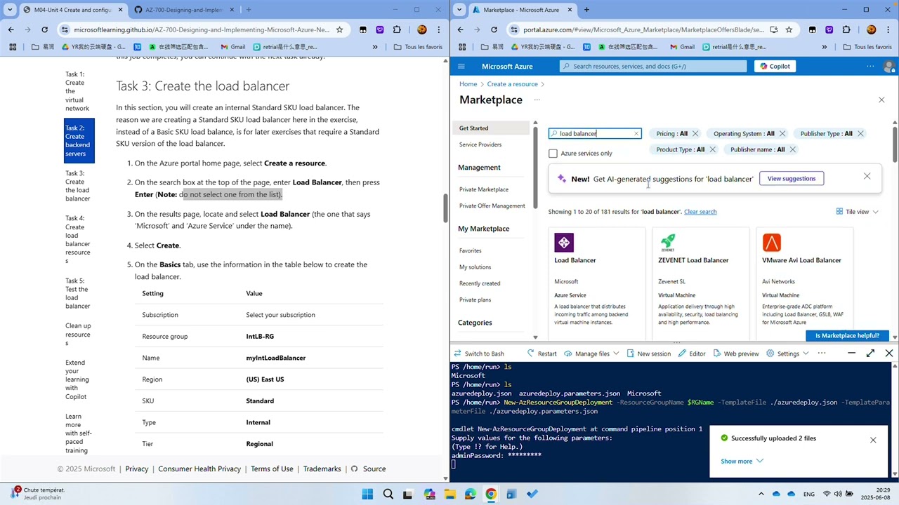Open the Cloud Shell Editor
Screen dimensions: 899x505
pos(692,353)
